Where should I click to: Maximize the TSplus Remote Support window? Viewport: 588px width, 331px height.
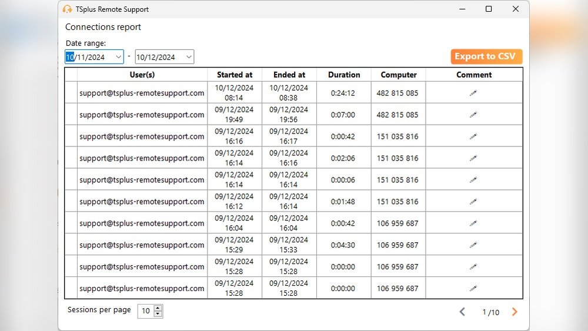(489, 9)
